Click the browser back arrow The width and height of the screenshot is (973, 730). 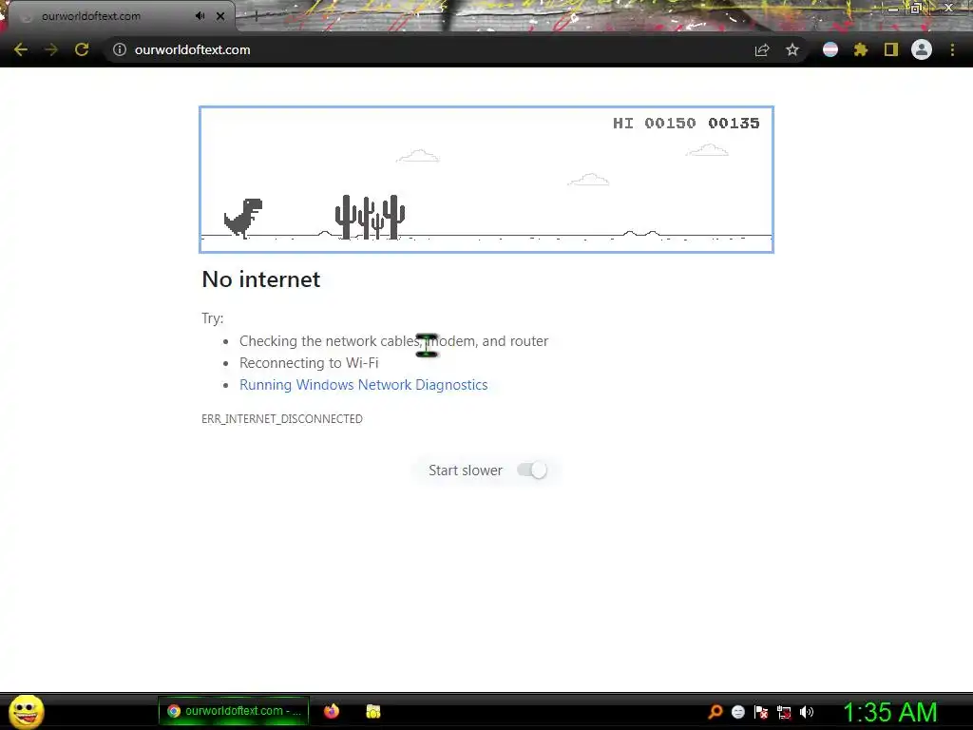(21, 49)
